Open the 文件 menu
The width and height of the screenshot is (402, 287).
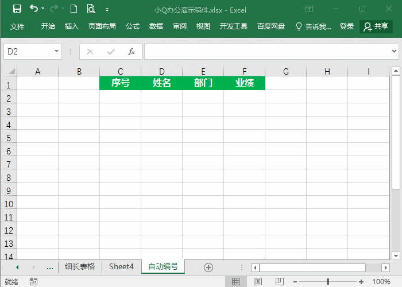pos(17,26)
